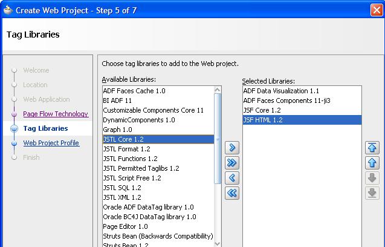Select ADF Data Visualization 1.1 in selected libraries

coord(280,91)
